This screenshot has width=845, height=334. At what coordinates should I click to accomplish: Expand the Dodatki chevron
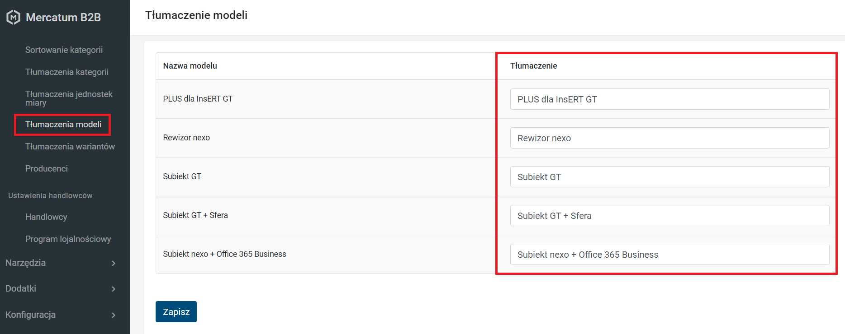point(114,289)
